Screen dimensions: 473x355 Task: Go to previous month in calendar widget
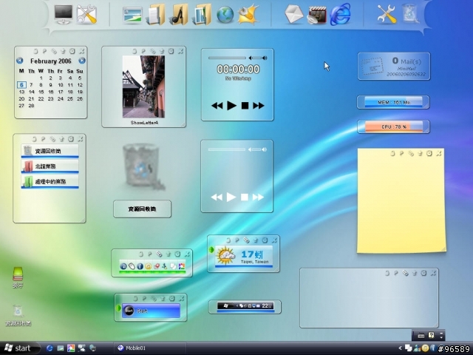click(x=20, y=61)
